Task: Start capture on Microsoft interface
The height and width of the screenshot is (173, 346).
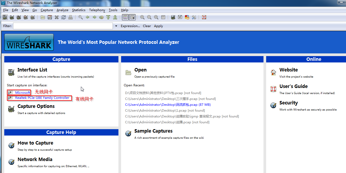Action: 23,92
